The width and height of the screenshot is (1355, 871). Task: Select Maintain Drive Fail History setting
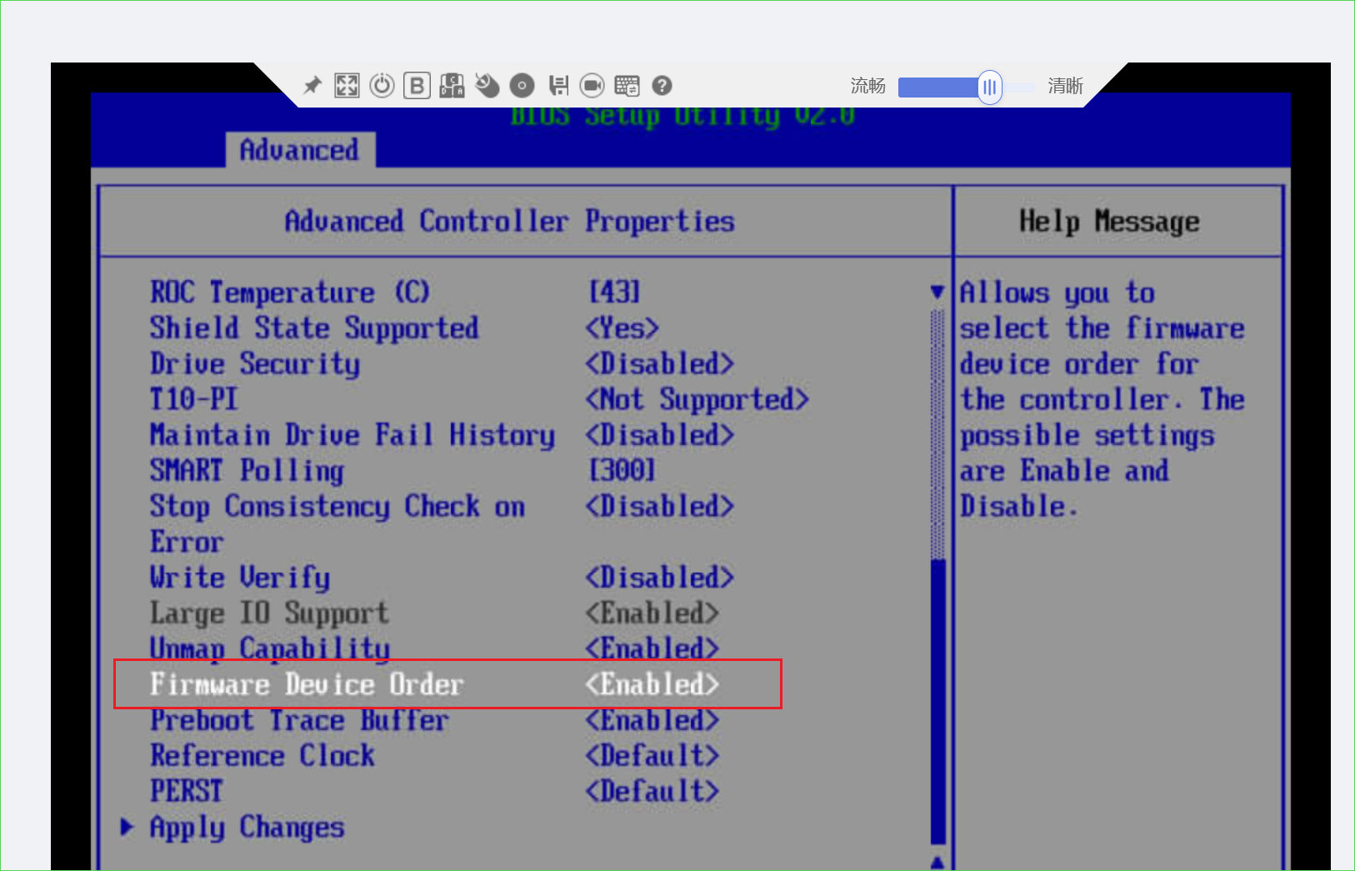[x=352, y=435]
